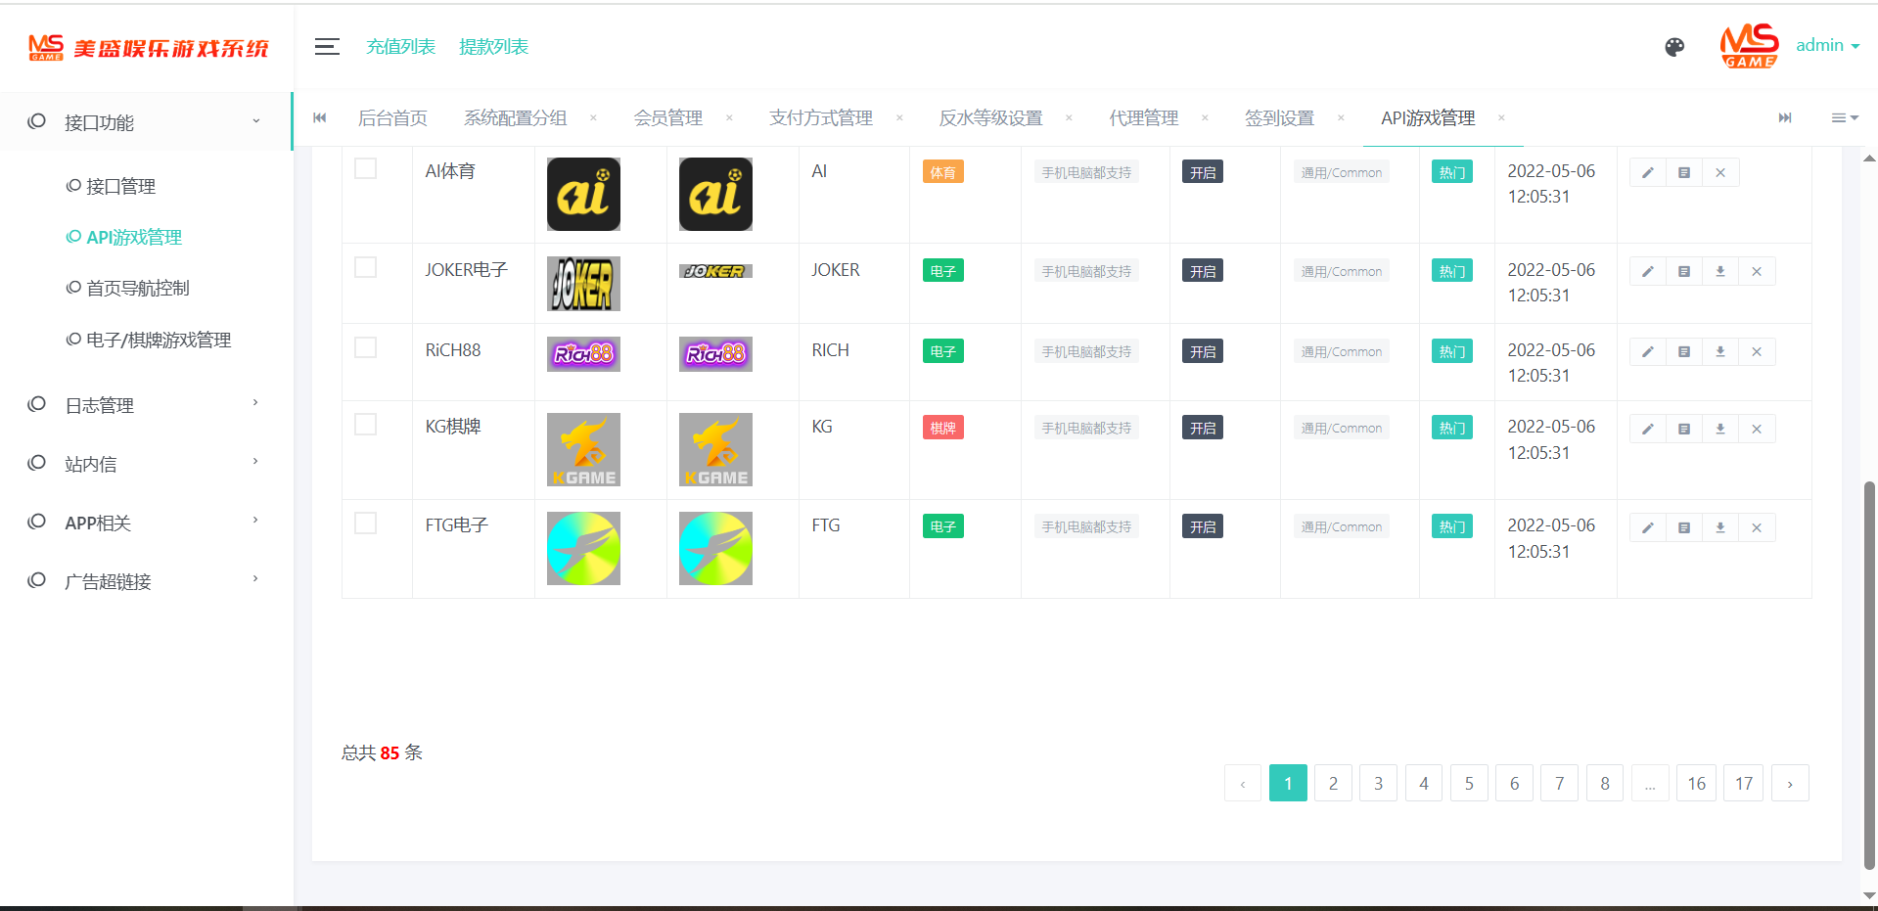Click the edit pencil icon for JOKER电子

tap(1647, 272)
